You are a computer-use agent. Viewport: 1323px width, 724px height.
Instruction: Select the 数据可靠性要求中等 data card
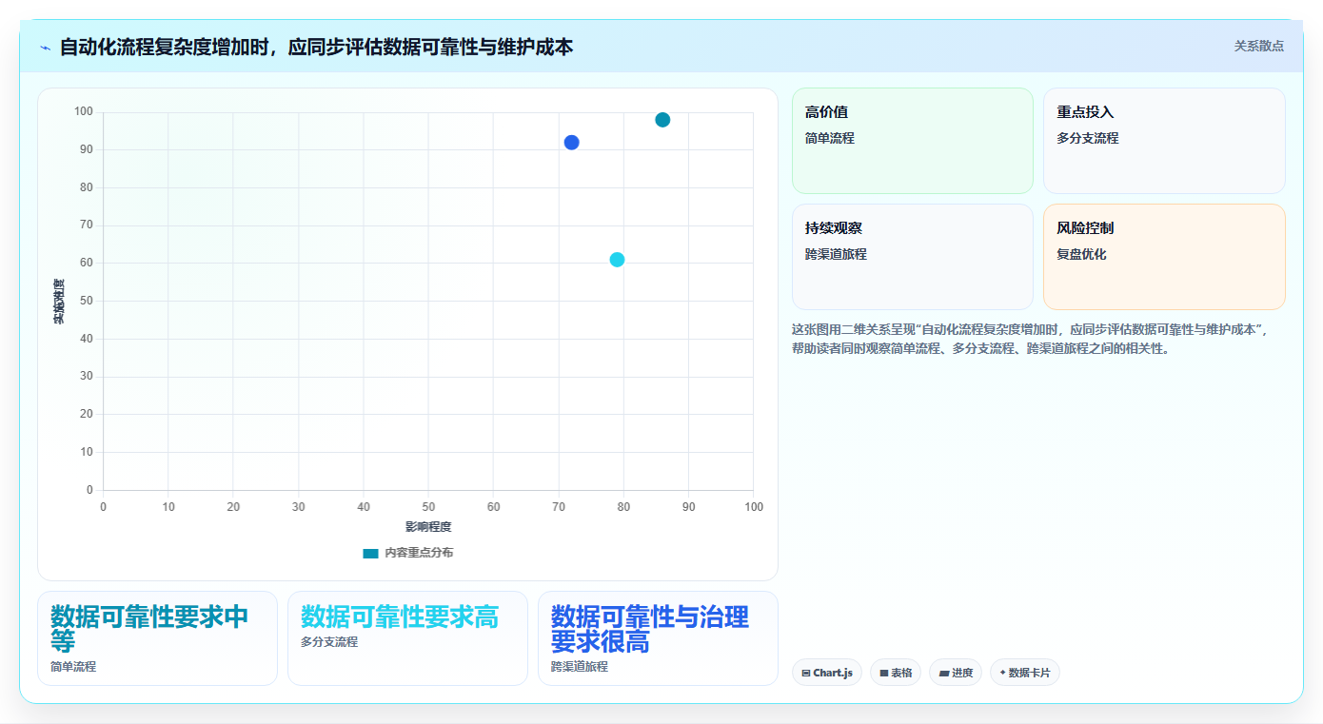pyautogui.click(x=157, y=638)
